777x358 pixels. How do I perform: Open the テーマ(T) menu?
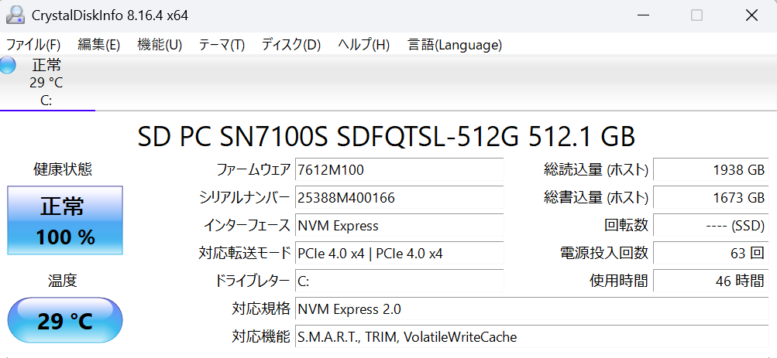222,45
